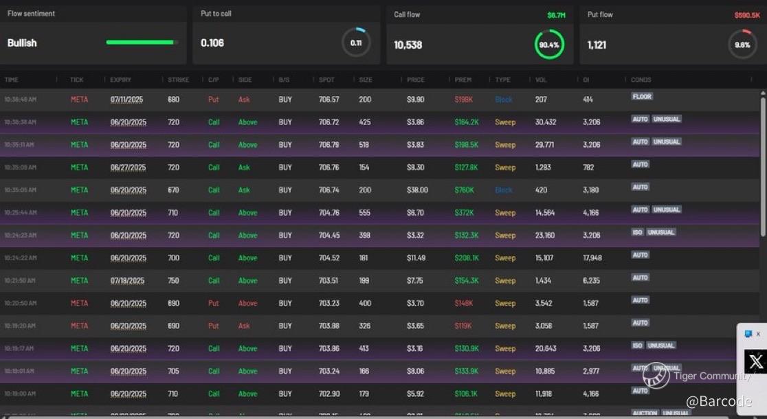Click the horizontal scrollbar at the bottom
767x419 pixels.
pos(367,417)
